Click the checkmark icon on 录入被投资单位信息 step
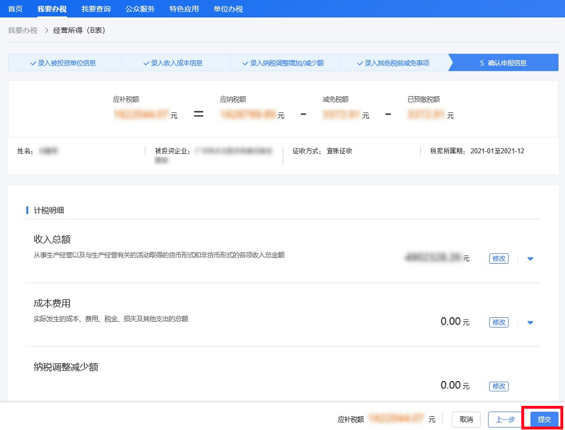The image size is (565, 430). coord(33,63)
